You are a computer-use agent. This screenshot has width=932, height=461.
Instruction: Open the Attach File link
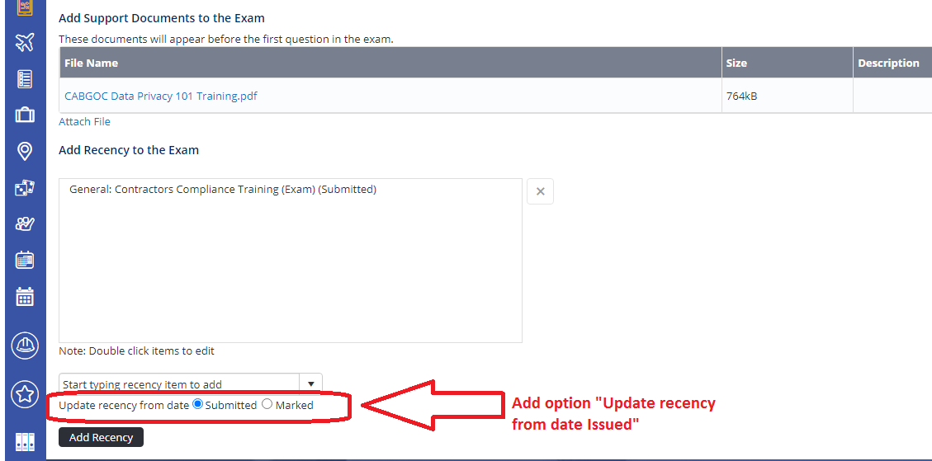click(84, 121)
